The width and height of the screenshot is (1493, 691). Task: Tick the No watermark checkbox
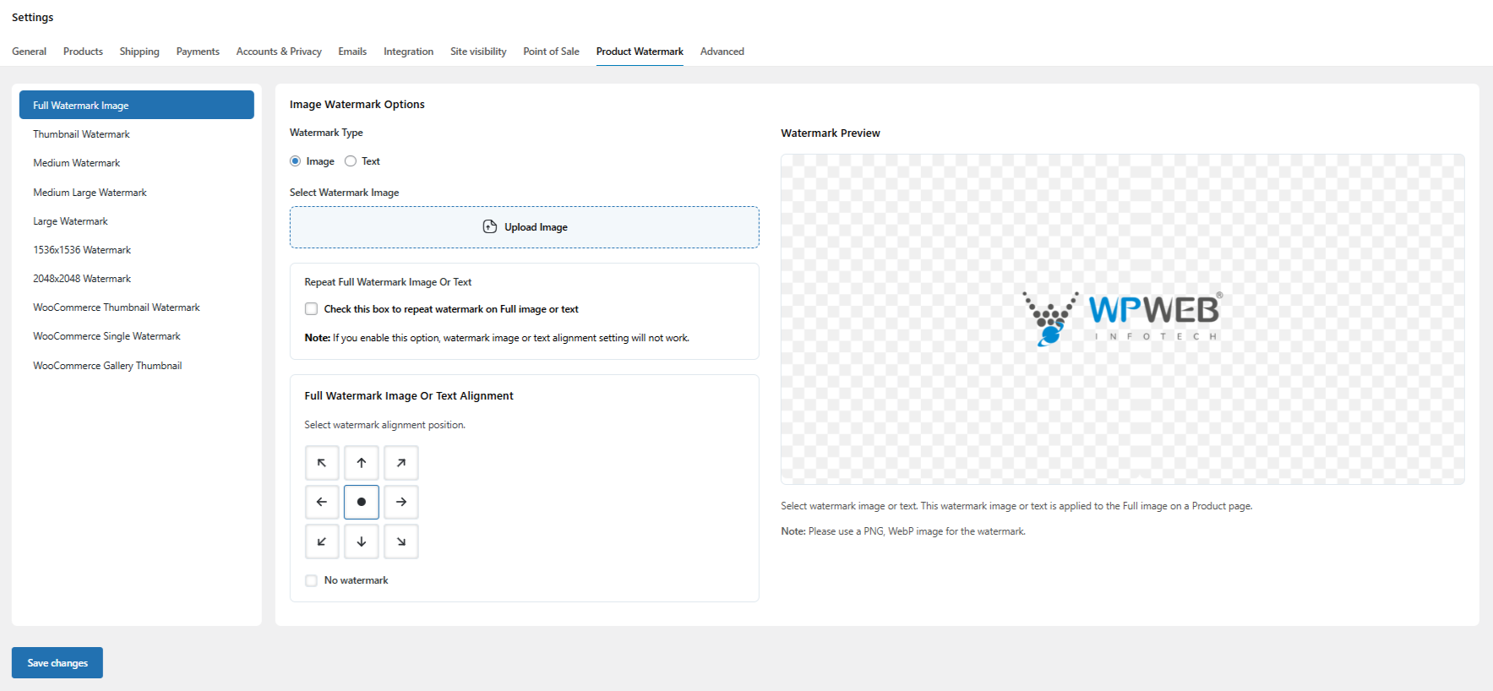click(312, 580)
